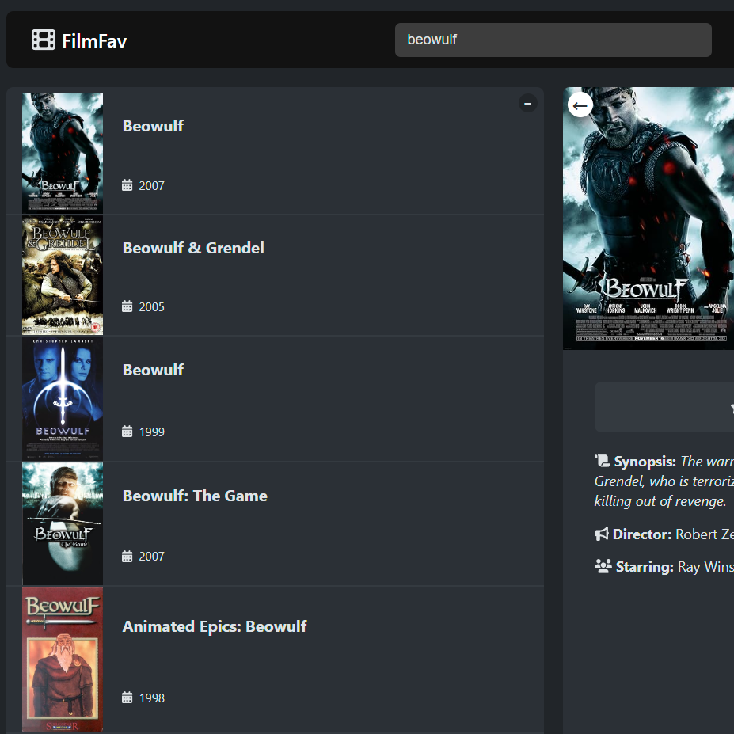Click the calendar icon in the Beowulf: The Game row

[127, 556]
